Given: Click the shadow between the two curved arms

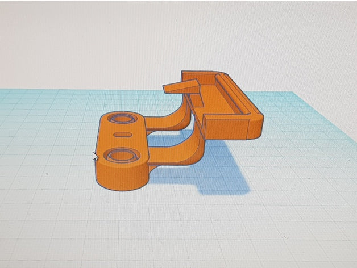Looking at the screenshot, I should pyautogui.click(x=168, y=139).
